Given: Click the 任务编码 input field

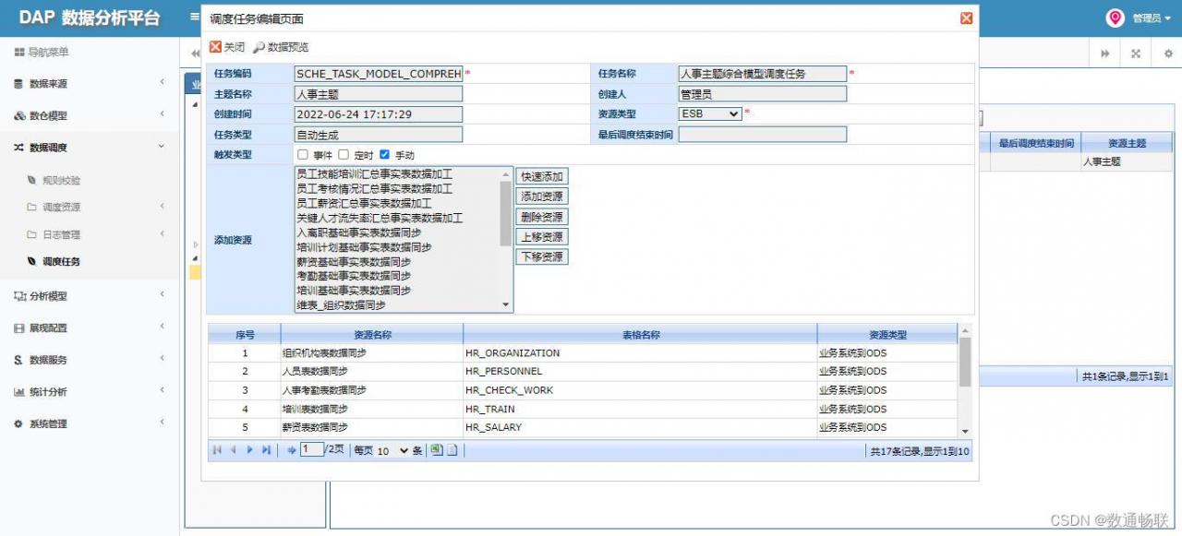Looking at the screenshot, I should click(379, 74).
